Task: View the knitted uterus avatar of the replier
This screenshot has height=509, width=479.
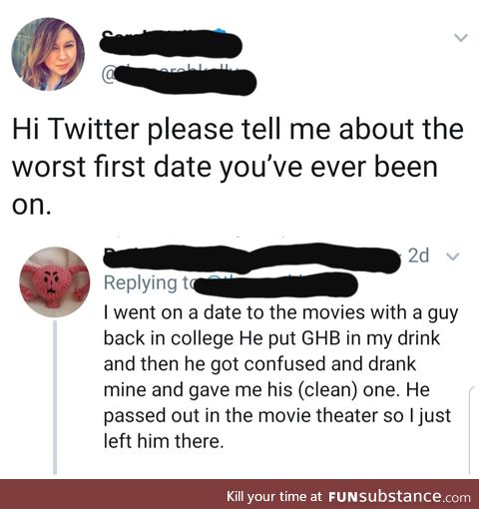Action: point(54,281)
